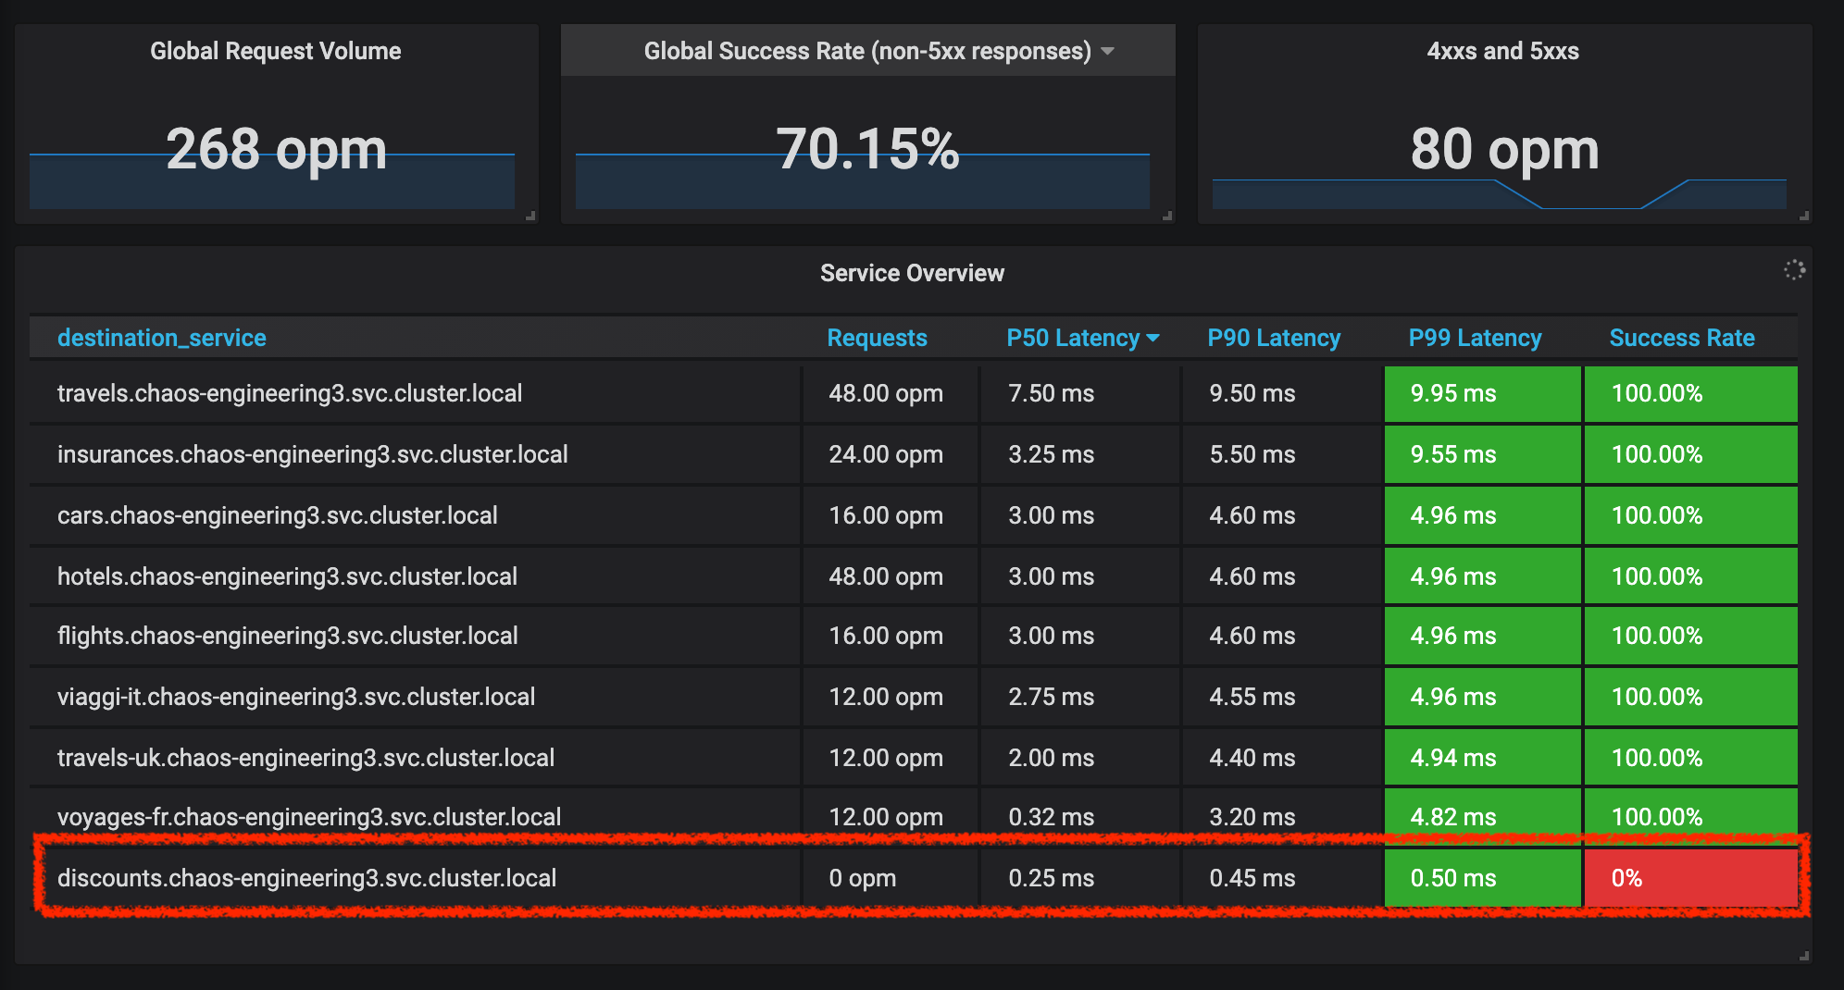Viewport: 1844px width, 990px height.
Task: Click the P50 Latency sort arrow
Action: coord(1152,339)
